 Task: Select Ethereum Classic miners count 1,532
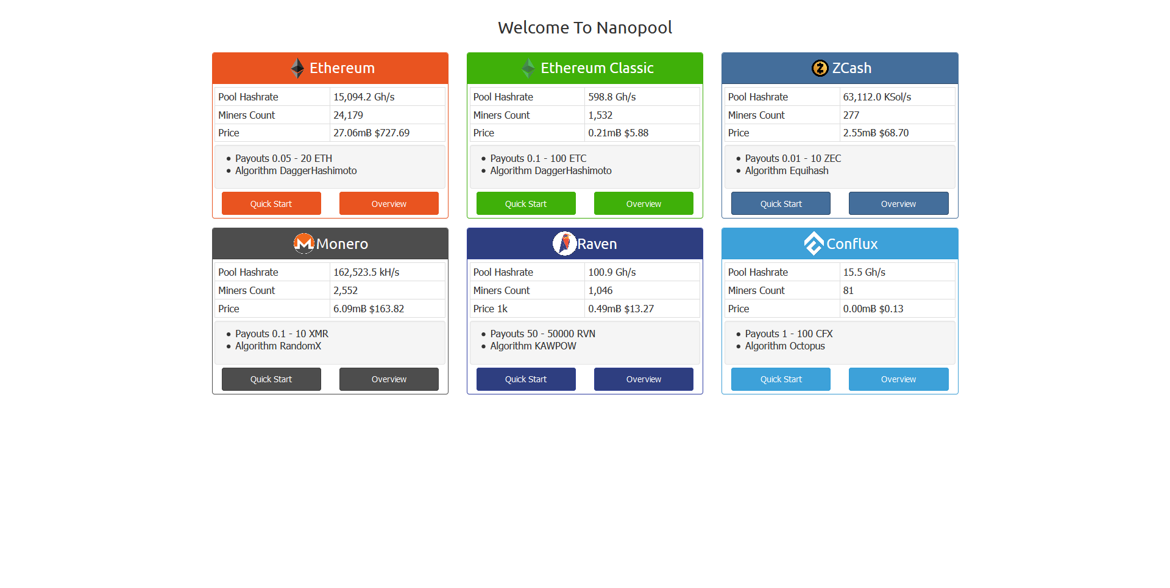pyautogui.click(x=600, y=115)
